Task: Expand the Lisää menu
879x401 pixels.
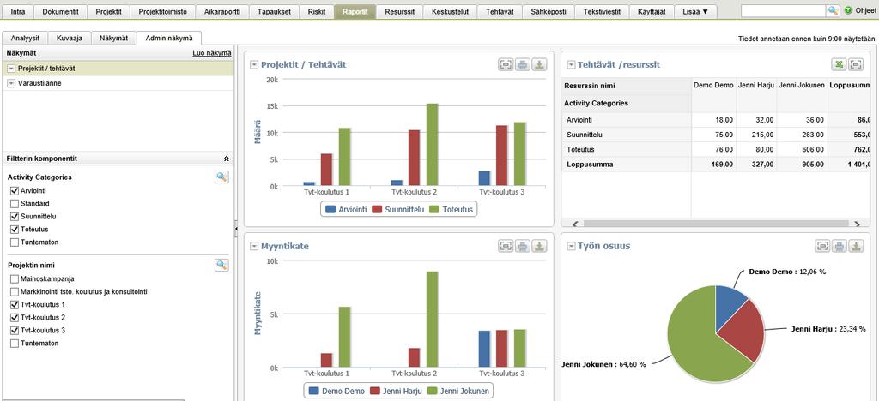Action: (x=695, y=11)
